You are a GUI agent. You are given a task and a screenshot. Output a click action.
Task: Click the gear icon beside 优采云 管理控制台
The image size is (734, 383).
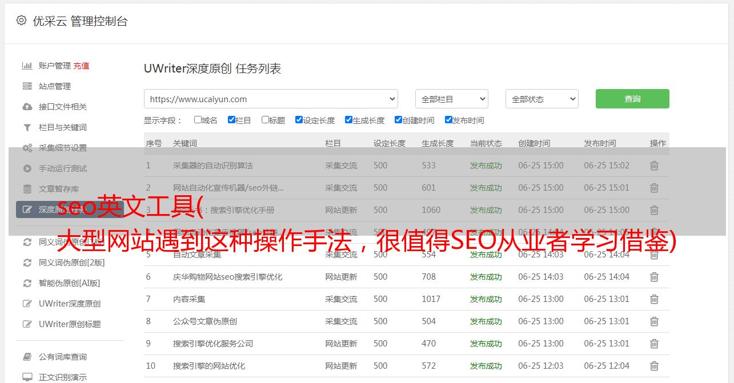tap(21, 21)
